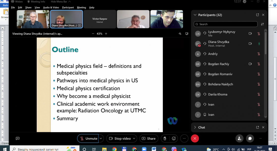Sort the participants list

click(262, 24)
